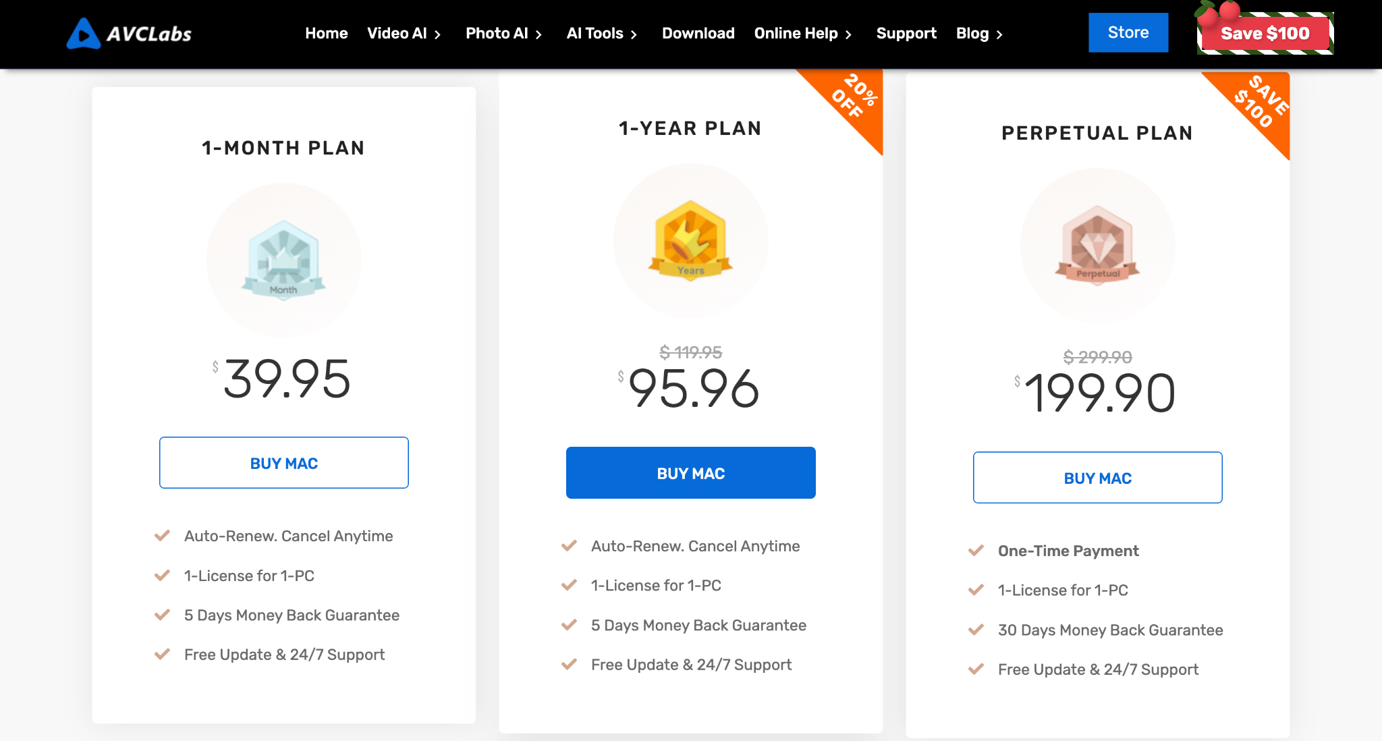1382x741 pixels.
Task: Click Support in the navigation bar
Action: 906,33
